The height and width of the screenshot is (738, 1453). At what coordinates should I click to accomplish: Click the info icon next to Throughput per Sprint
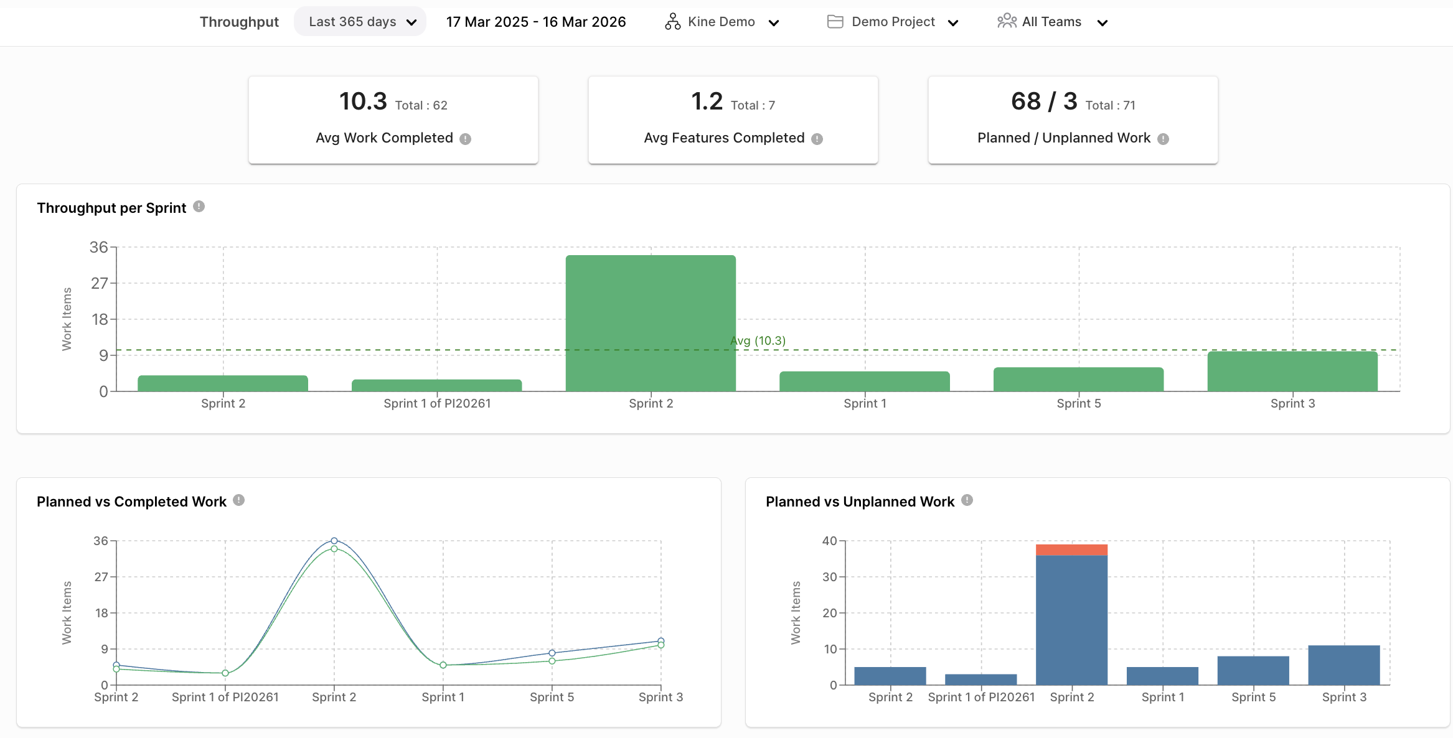[x=199, y=207]
